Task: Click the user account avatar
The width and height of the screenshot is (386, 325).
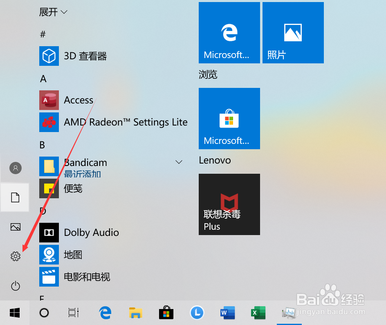Action: [15, 168]
